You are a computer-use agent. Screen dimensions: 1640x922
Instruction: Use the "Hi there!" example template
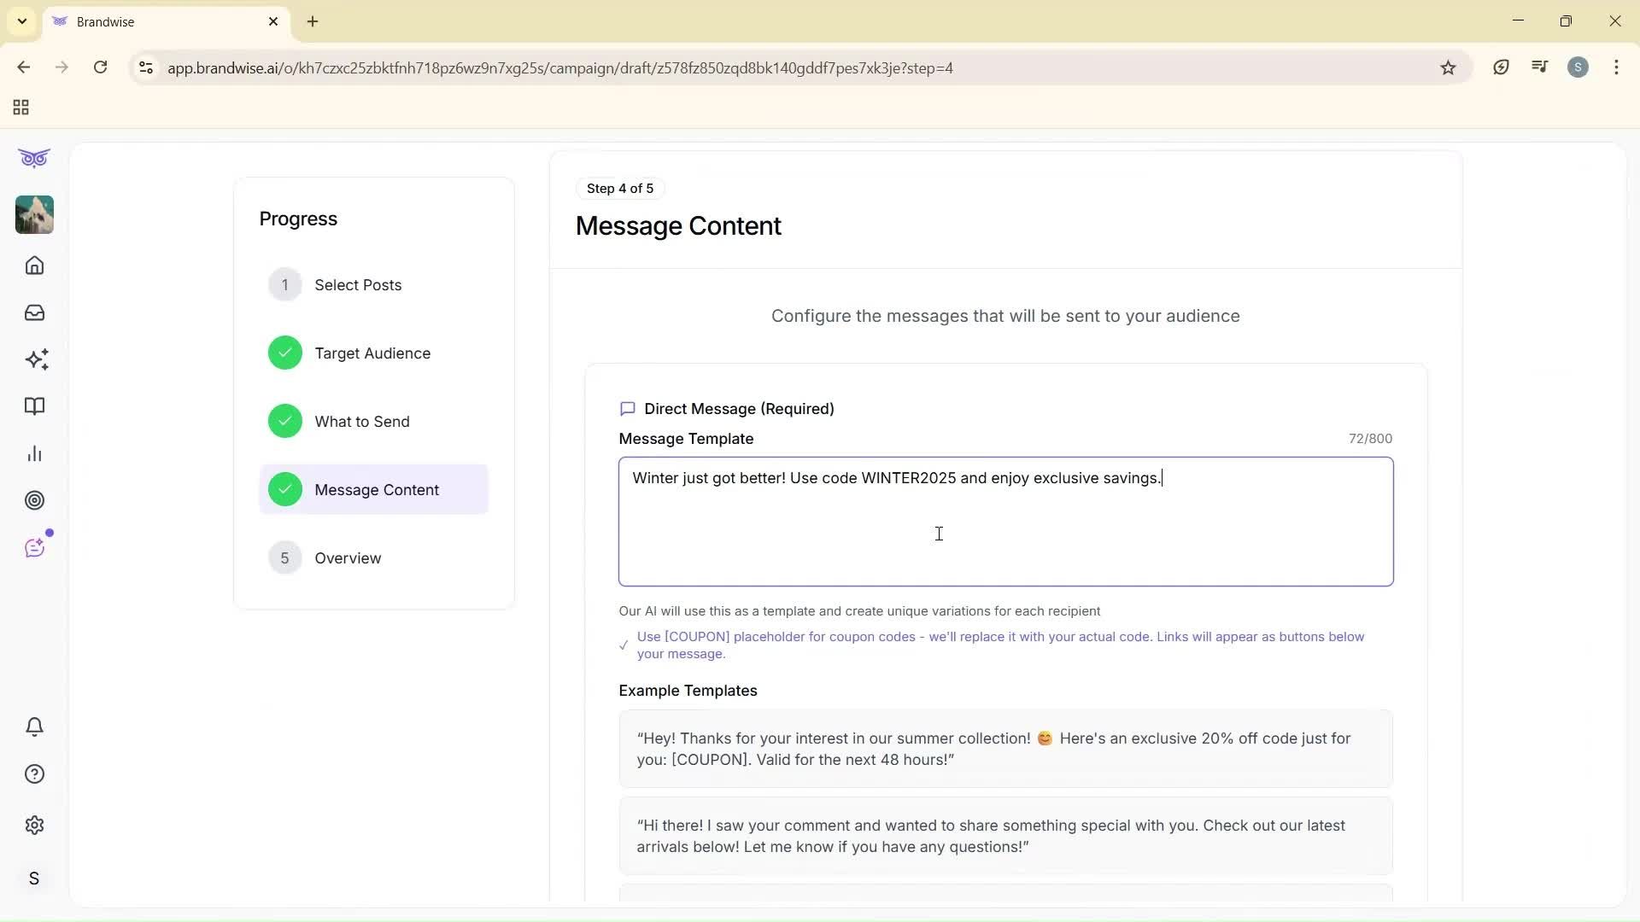point(1004,836)
